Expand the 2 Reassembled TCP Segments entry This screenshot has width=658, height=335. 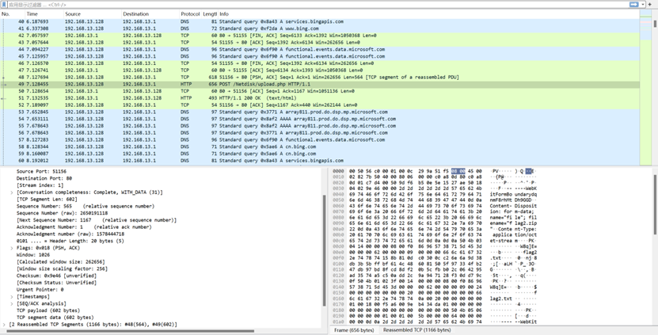point(5,325)
